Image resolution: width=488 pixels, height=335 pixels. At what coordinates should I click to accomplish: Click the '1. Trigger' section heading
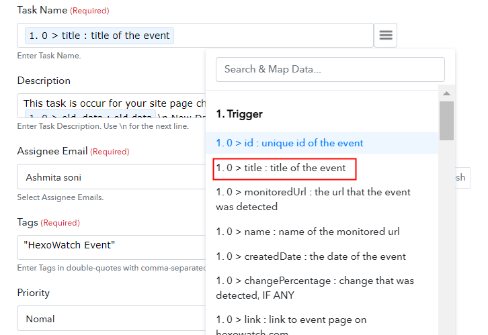tap(239, 114)
